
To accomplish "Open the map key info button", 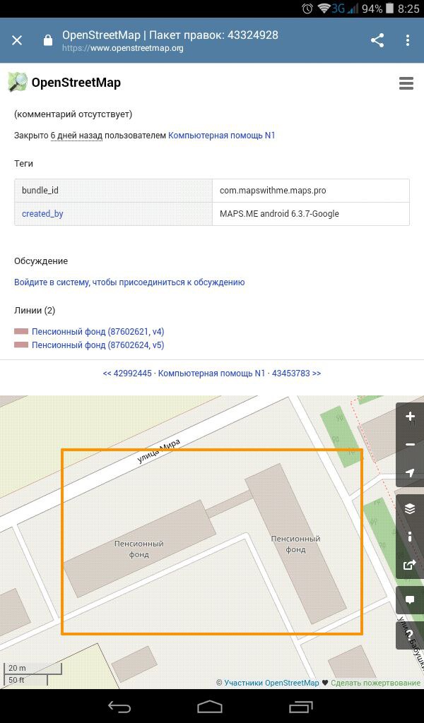I will coord(410,537).
